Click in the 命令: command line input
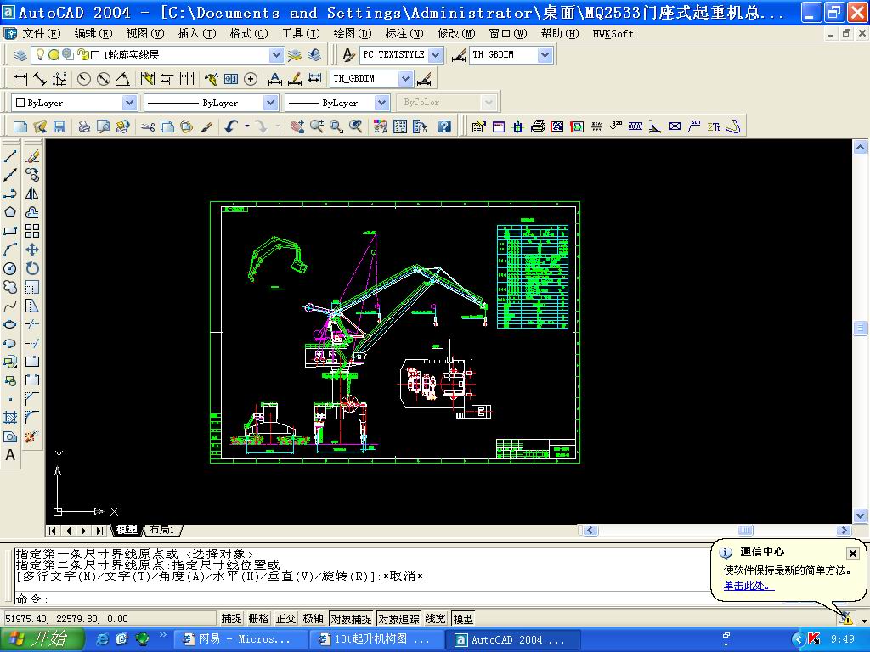The image size is (870, 652). pos(340,599)
